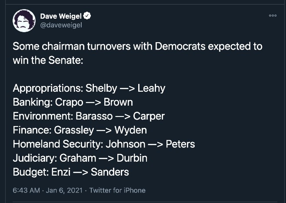Select the Homeland Security: Johnson to Peters line
The height and width of the screenshot is (203, 286).
tap(104, 144)
